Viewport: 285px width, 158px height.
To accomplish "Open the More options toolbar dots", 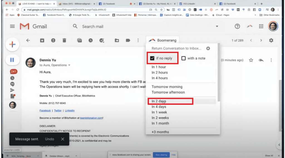I will click(138, 40).
